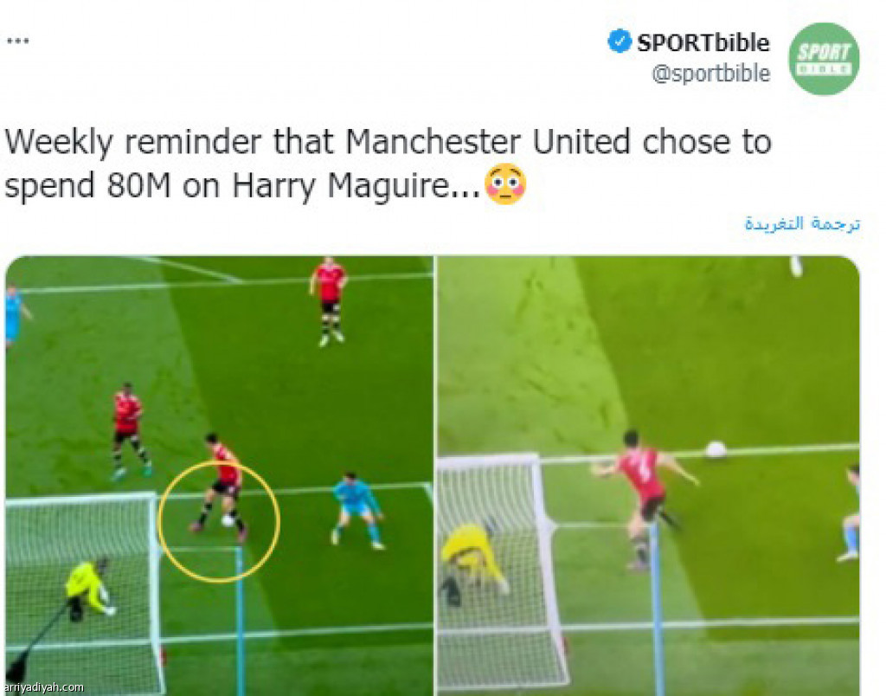886x696 pixels.
Task: Click the Arabic translate tweet link
Action: (x=802, y=224)
